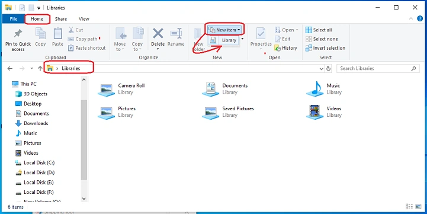Select Downloads in navigation pane

(x=31, y=123)
